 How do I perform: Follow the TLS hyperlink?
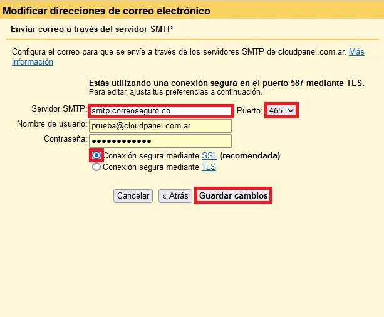(209, 167)
